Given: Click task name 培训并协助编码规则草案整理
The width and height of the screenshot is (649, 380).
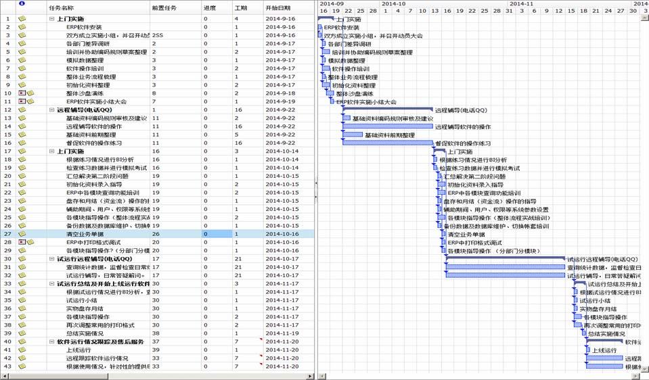Looking at the screenshot, I should click(x=106, y=51).
